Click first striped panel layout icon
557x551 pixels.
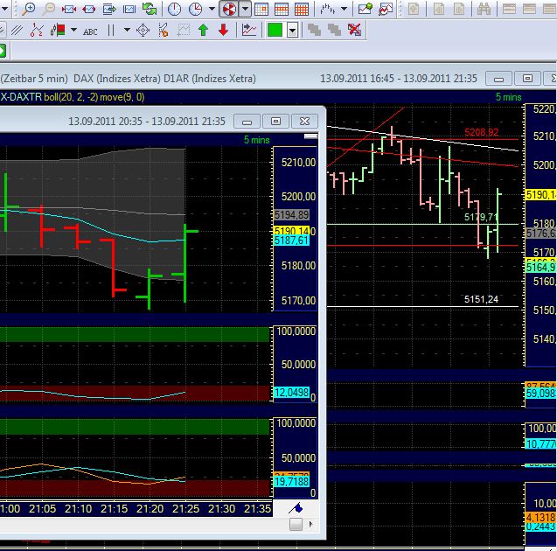pyautogui.click(x=509, y=9)
